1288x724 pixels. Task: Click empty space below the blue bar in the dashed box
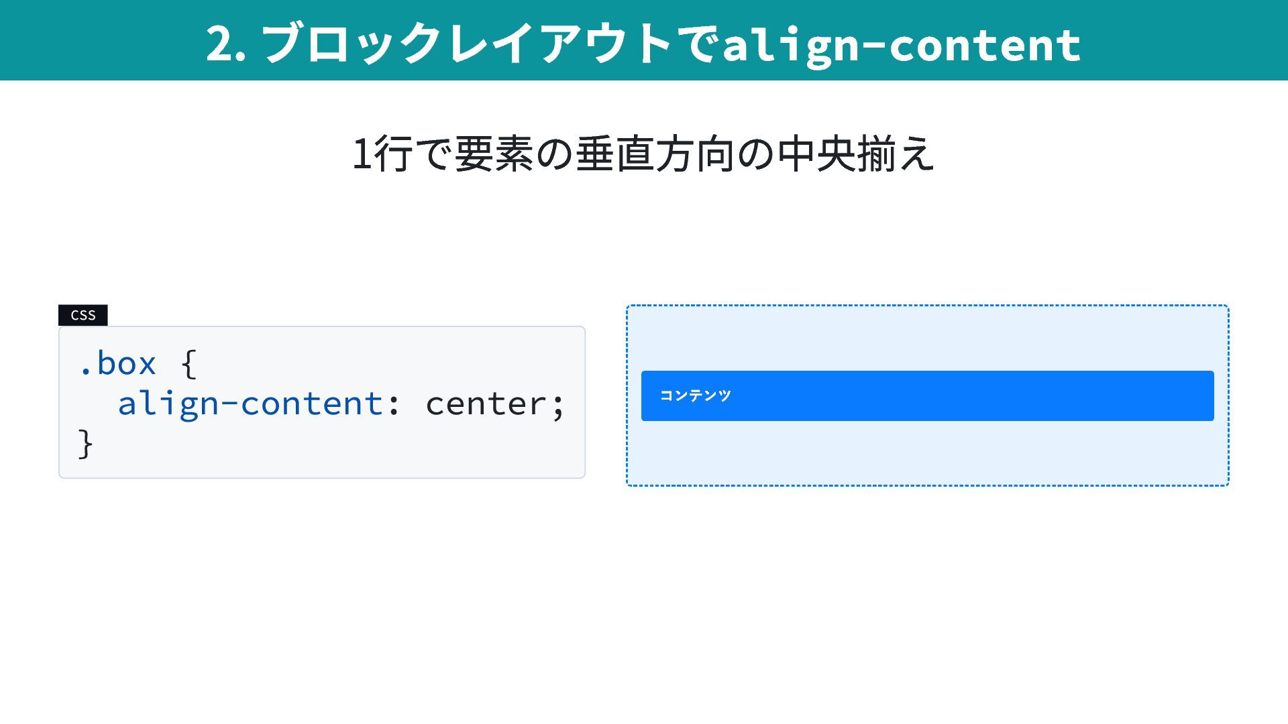(x=927, y=452)
